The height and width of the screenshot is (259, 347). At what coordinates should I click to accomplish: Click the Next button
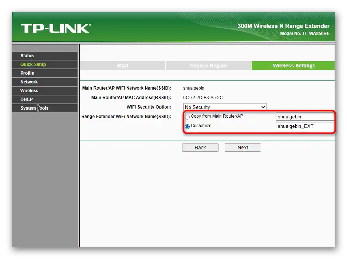243,148
